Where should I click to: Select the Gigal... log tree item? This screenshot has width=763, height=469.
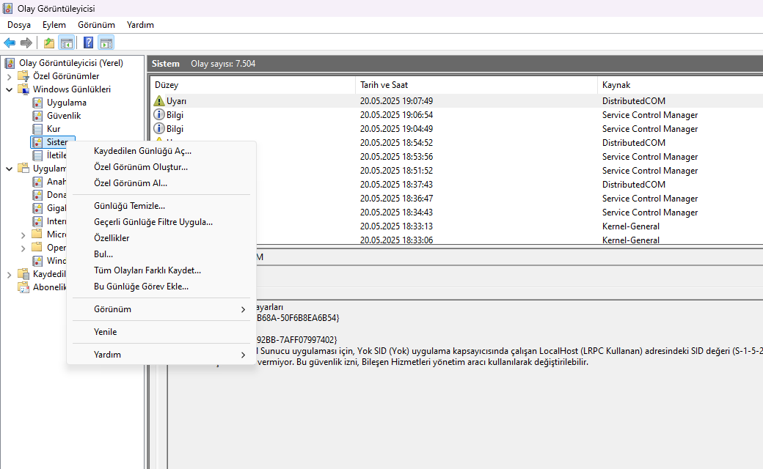coord(56,208)
